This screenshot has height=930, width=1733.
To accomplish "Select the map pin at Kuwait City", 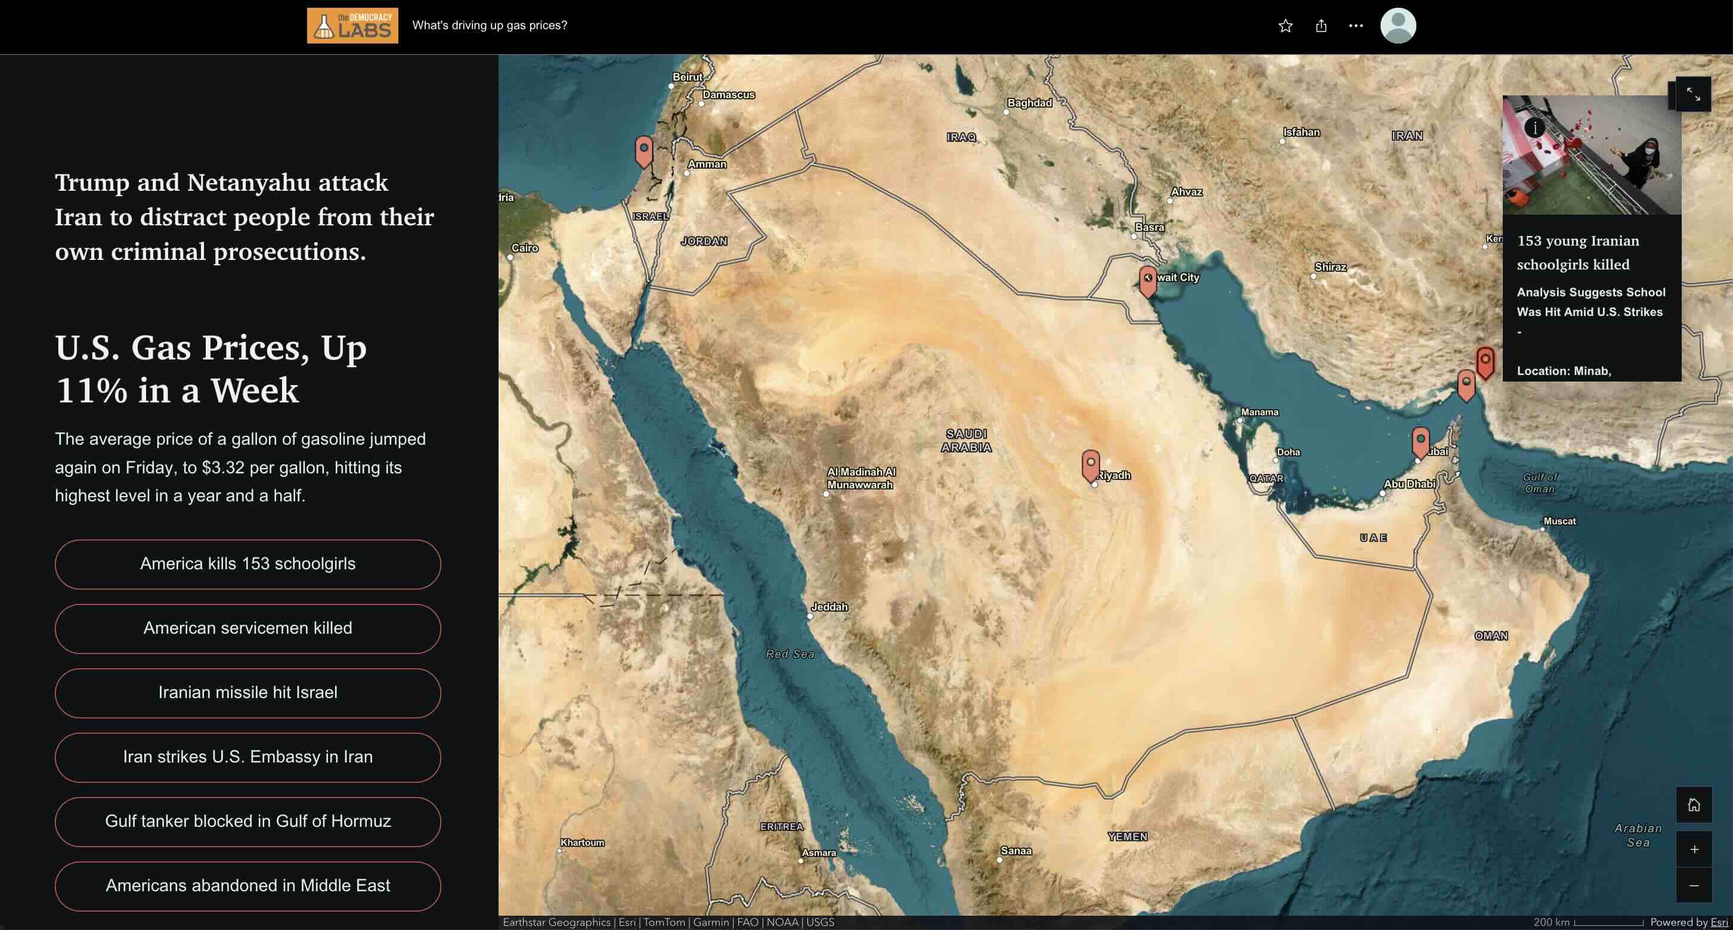I will click(x=1148, y=280).
